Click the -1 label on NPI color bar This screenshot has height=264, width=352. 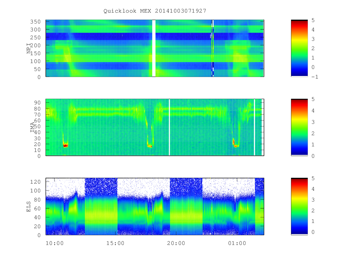(x=315, y=77)
